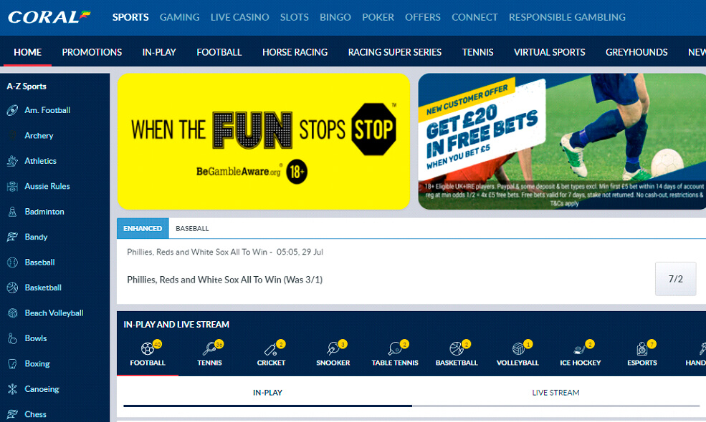Viewport: 706px width, 422px height.
Task: Select the Canoeing paddles icon
Action: 12,389
